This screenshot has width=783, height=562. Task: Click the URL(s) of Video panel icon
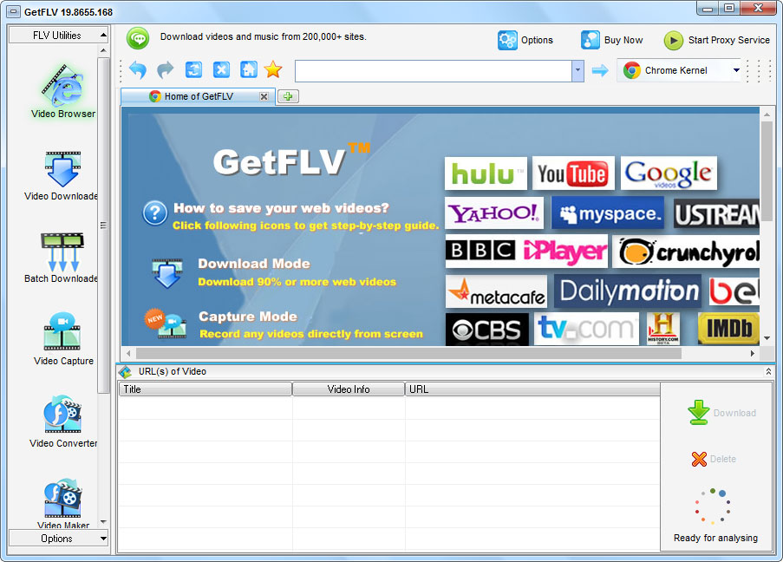126,372
